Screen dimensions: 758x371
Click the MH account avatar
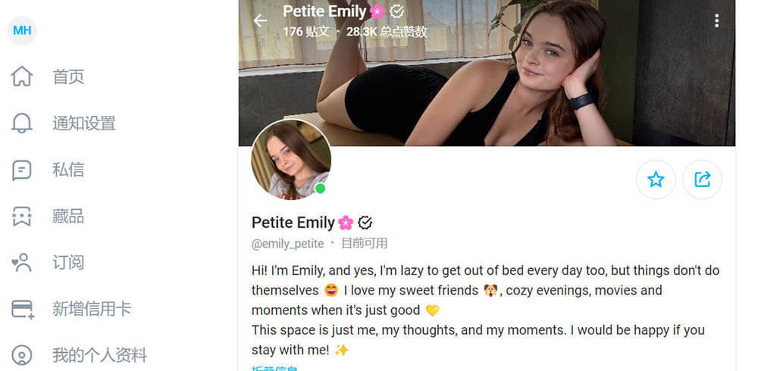22,30
